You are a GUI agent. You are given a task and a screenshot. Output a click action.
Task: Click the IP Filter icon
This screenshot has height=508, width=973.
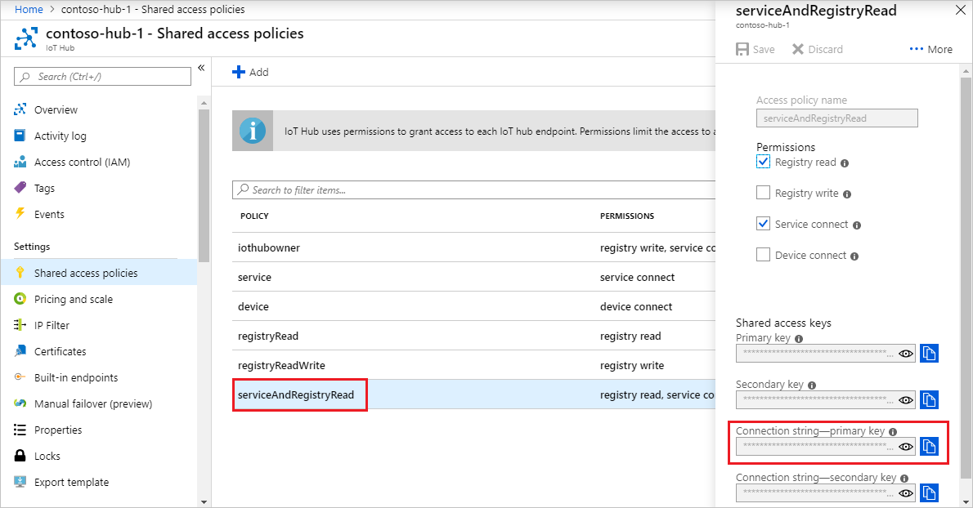[20, 324]
